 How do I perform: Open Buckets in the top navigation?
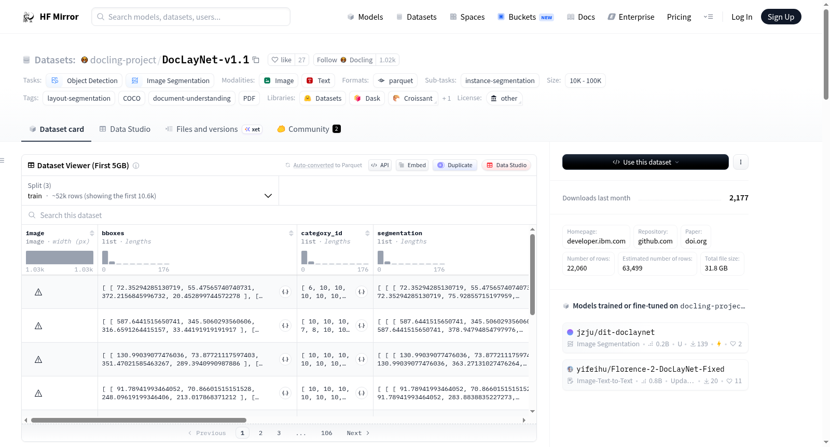[525, 17]
